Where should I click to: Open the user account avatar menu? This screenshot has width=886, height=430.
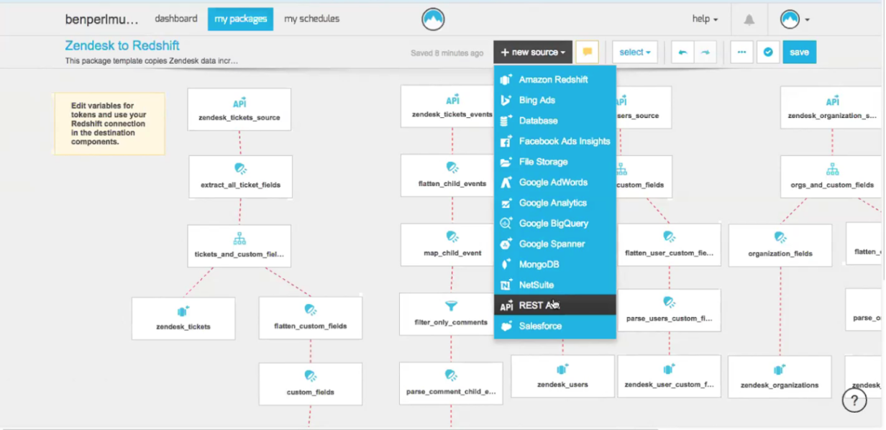point(795,19)
